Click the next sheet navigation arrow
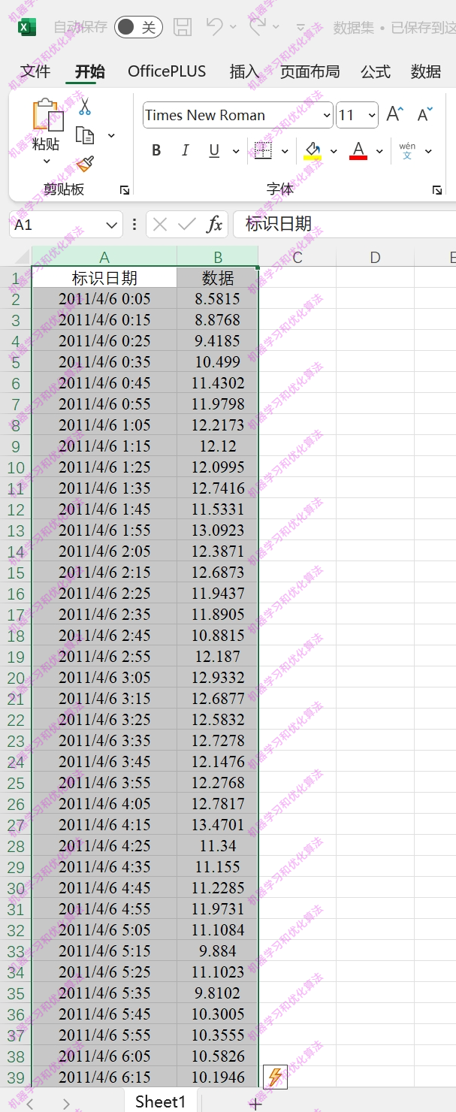 tap(66, 1104)
